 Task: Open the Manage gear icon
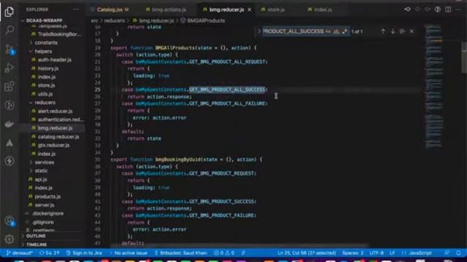9,239
